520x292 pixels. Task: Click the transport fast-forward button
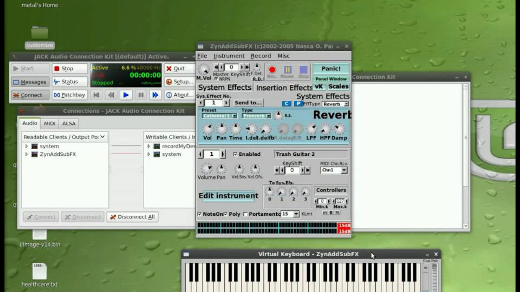[x=155, y=95]
